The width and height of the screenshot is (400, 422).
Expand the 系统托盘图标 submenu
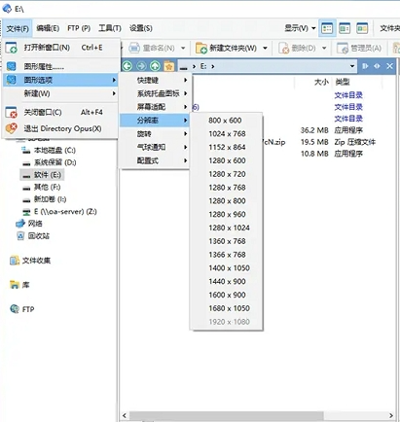pos(156,93)
